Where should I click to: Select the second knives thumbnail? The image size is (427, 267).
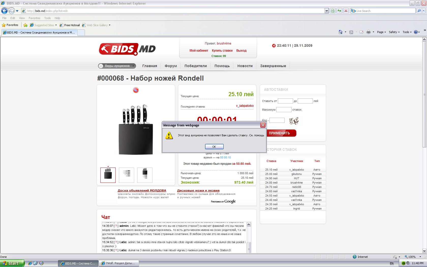point(127,175)
